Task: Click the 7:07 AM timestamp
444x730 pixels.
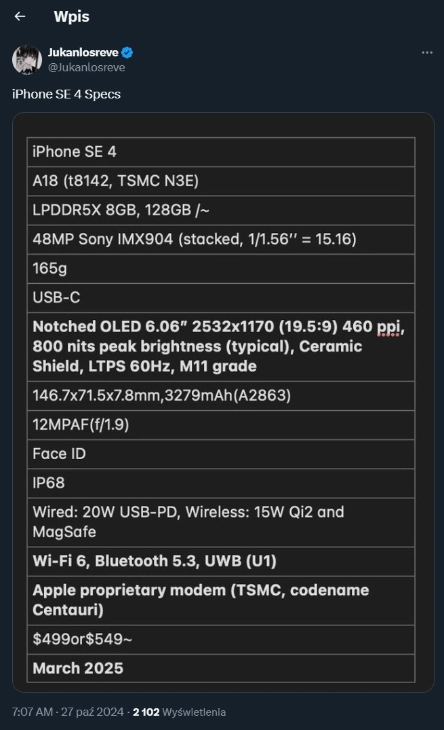Action: [33, 712]
